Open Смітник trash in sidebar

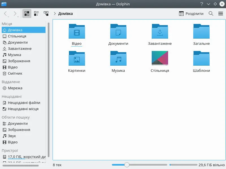point(24,73)
